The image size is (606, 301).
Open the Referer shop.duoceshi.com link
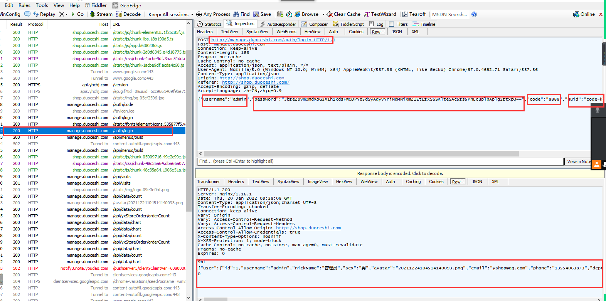click(x=256, y=82)
